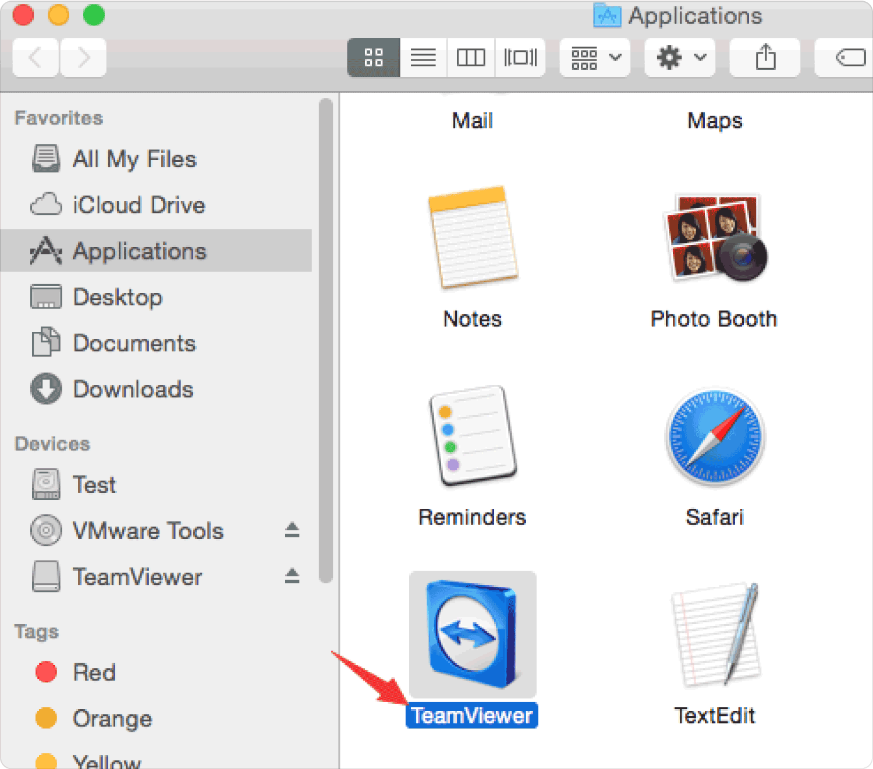Go forward with the forward arrow
Screen dimensions: 873x769
point(83,58)
